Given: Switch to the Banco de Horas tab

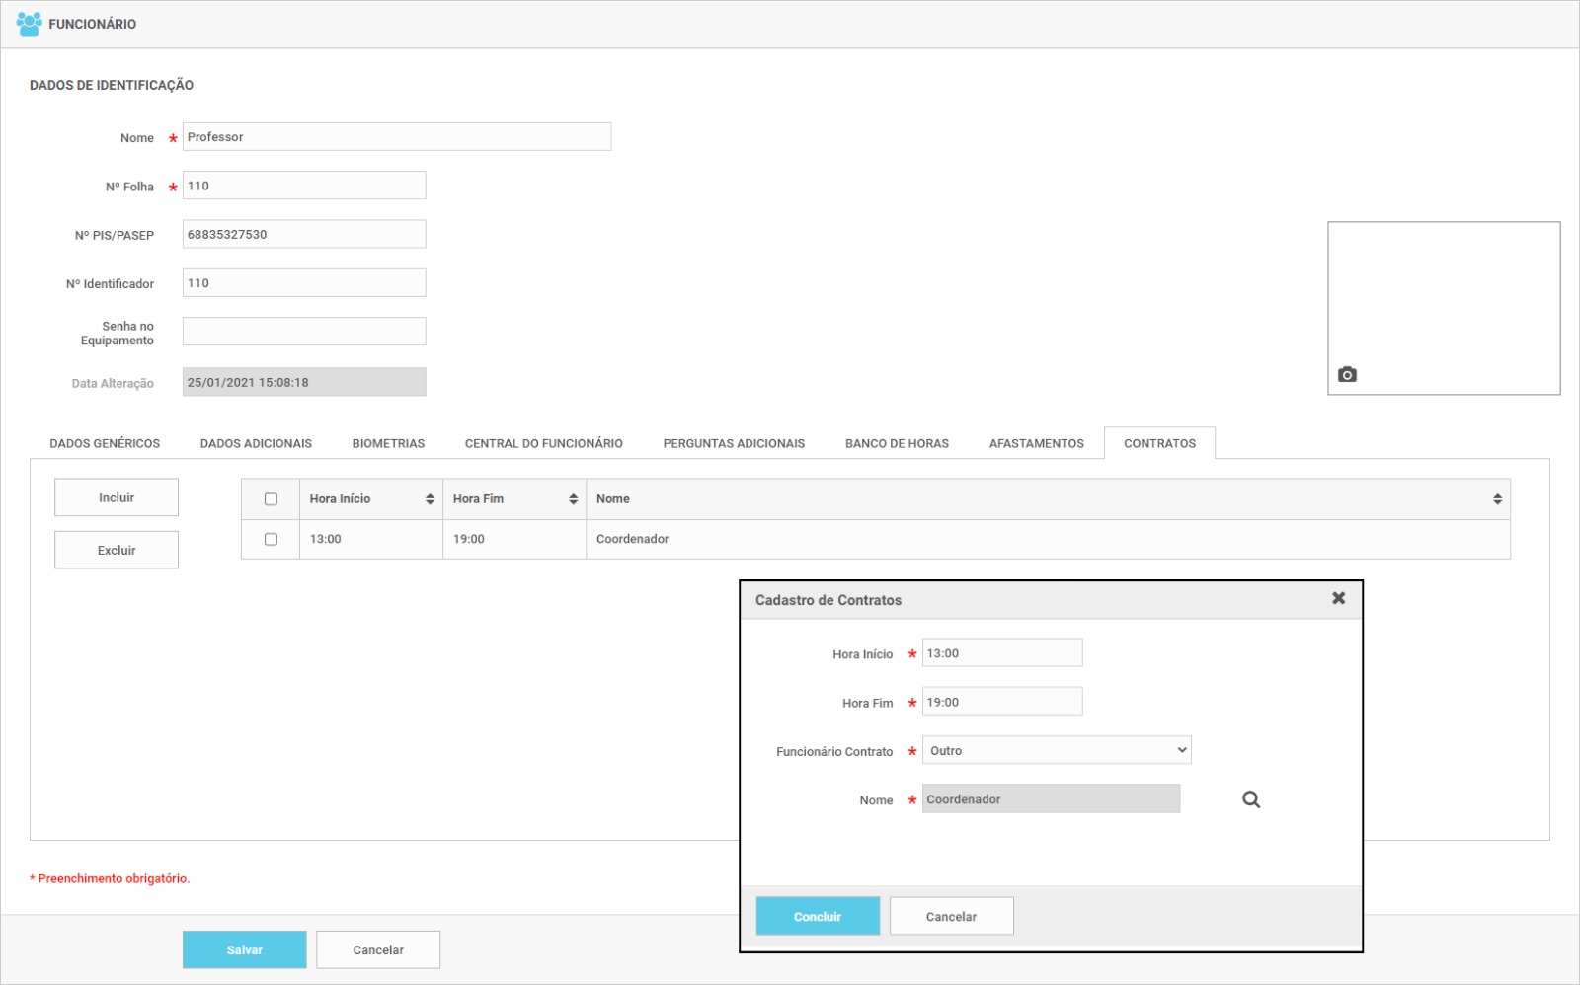Looking at the screenshot, I should coord(897,443).
